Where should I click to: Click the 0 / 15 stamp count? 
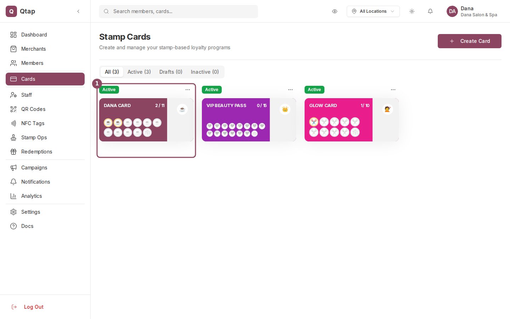pyautogui.click(x=262, y=106)
